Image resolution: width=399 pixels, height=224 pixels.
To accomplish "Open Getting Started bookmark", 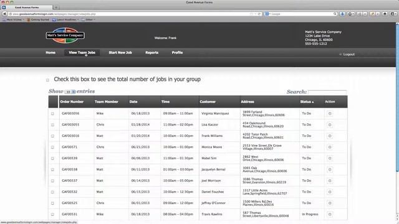I will (38, 19).
